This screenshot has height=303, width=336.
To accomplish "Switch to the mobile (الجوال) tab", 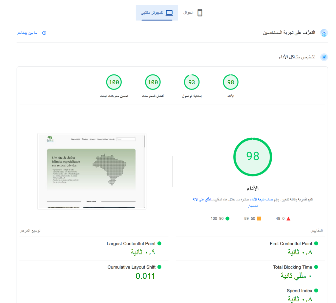I will (x=193, y=13).
